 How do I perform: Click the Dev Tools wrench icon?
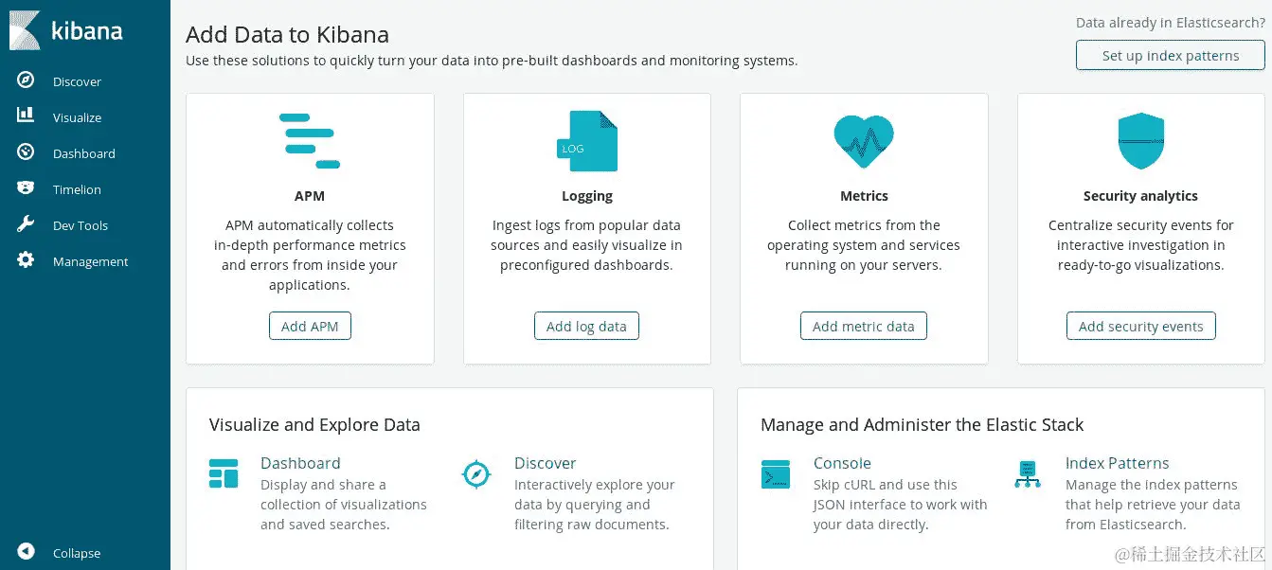click(26, 223)
